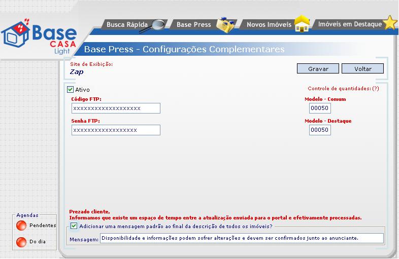Click the Base Press folder icon
The image size is (399, 259).
[226, 25]
